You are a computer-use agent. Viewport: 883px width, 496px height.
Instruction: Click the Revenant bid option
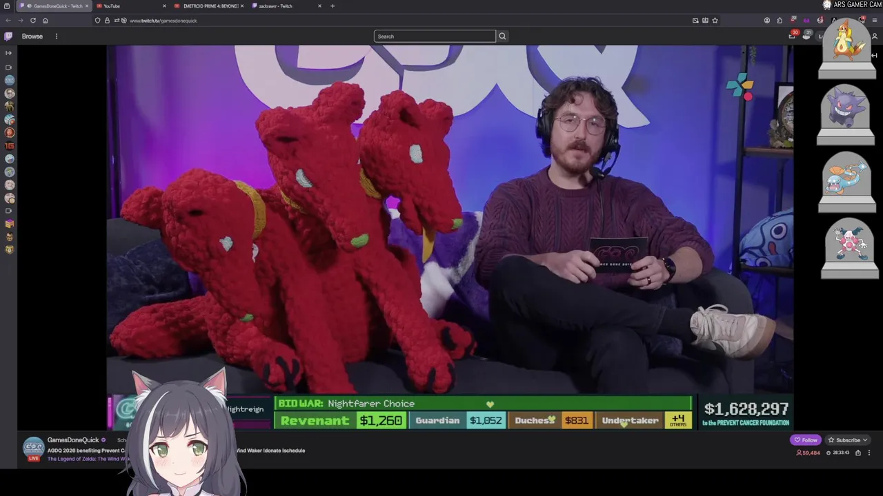pos(341,420)
